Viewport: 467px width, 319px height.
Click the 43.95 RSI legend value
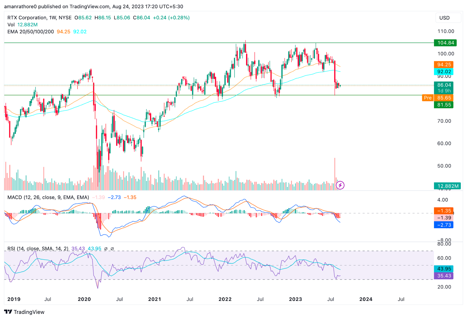95,249
